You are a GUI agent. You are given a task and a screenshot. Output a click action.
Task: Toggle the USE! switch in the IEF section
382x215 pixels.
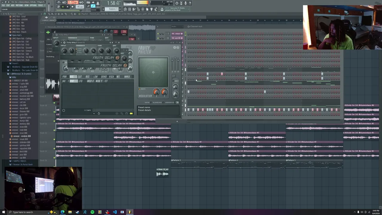(173, 81)
